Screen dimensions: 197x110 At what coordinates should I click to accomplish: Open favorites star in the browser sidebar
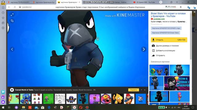coord(3,18)
